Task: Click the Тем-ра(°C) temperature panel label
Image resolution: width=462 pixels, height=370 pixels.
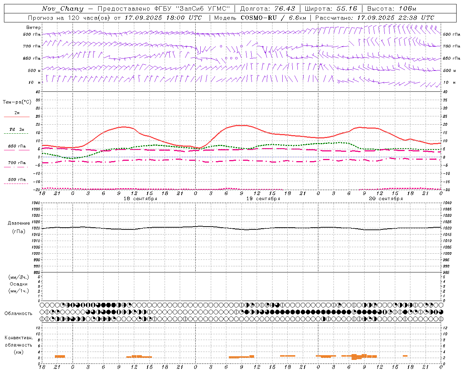Action: [17, 102]
